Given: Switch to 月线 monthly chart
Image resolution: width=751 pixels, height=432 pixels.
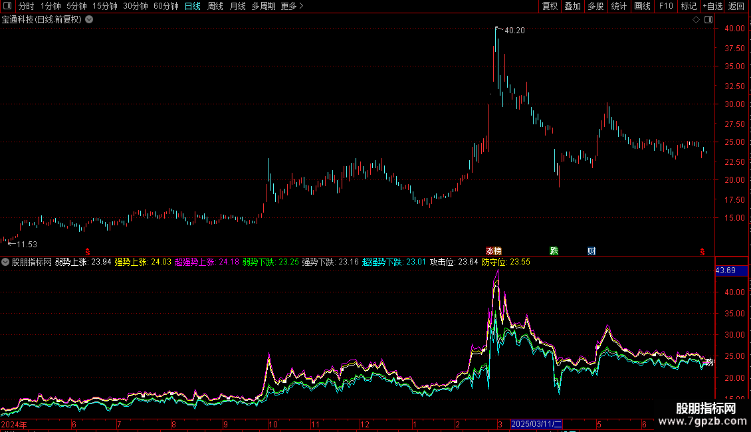Looking at the screenshot, I should (237, 6).
